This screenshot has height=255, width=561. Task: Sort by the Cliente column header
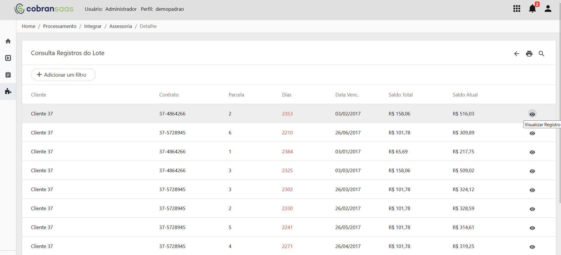(x=39, y=95)
